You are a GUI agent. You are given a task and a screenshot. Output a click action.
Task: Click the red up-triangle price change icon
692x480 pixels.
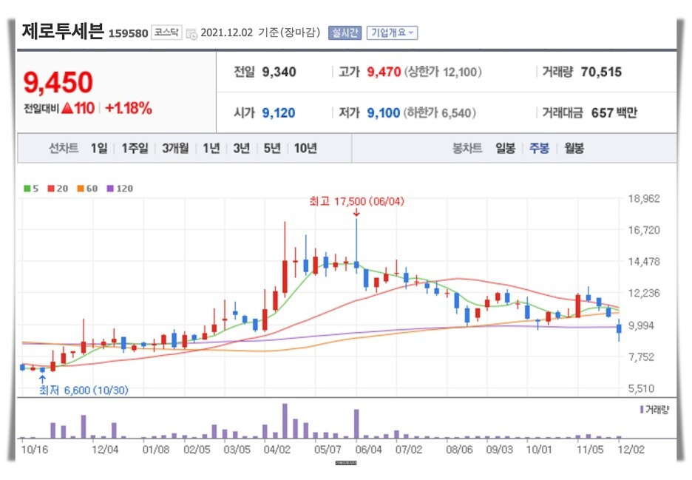pyautogui.click(x=67, y=108)
